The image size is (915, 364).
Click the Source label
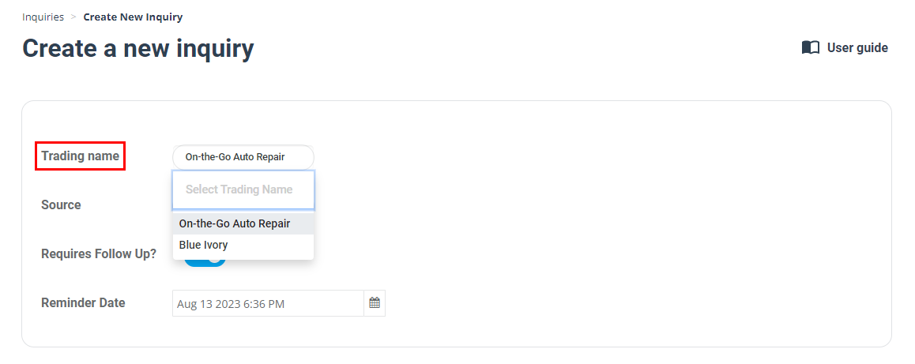62,205
